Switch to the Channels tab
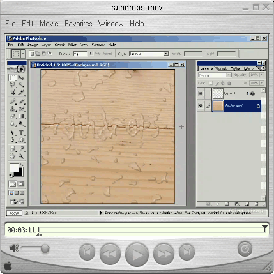Image resolution: width=274 pixels, height=274 pixels. [222, 68]
